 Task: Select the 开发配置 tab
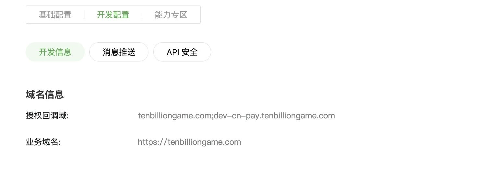pyautogui.click(x=113, y=15)
